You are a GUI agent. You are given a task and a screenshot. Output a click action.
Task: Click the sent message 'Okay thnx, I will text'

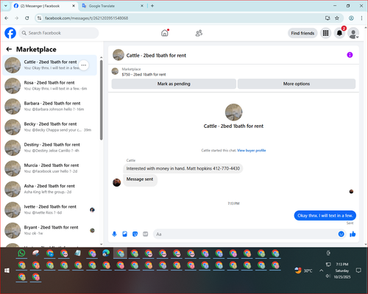pyautogui.click(x=325, y=215)
